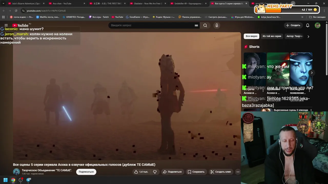Open channel name Творческое Объединение "ТЕ САМЫЕ"
Screen dimensions: 328x184
click(47, 170)
